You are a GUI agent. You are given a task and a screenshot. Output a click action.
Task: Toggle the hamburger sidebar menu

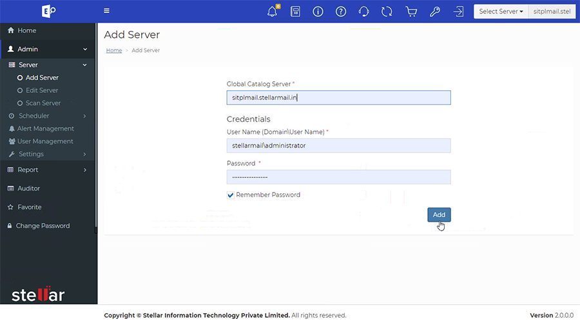coord(106,11)
